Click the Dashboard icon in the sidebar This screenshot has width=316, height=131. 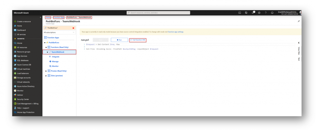coord(15,30)
